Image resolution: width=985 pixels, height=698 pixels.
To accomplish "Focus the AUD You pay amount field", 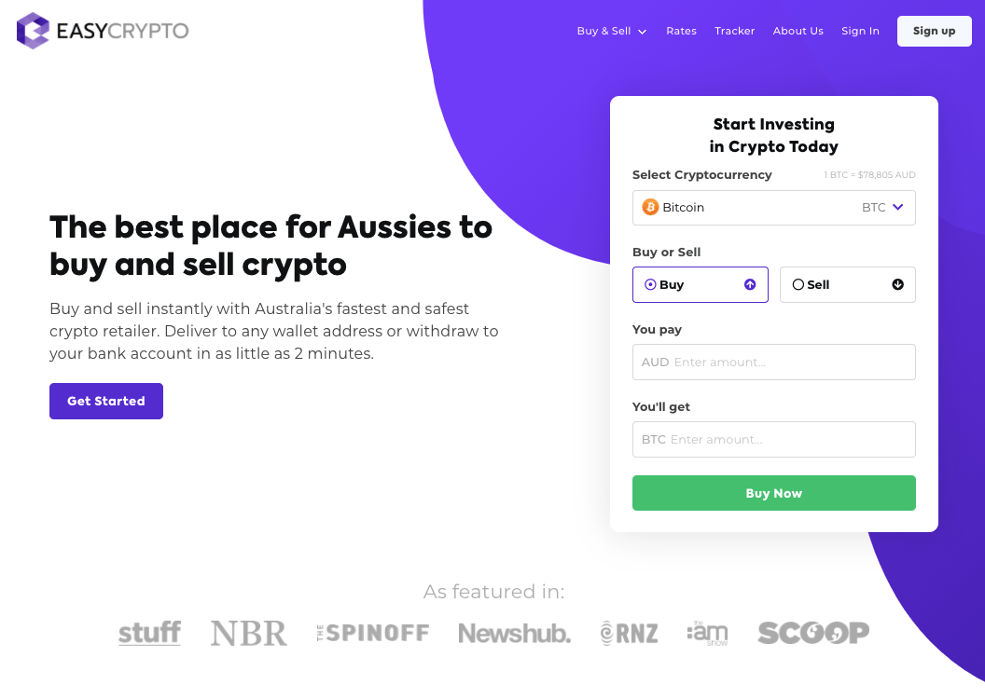I will click(788, 362).
